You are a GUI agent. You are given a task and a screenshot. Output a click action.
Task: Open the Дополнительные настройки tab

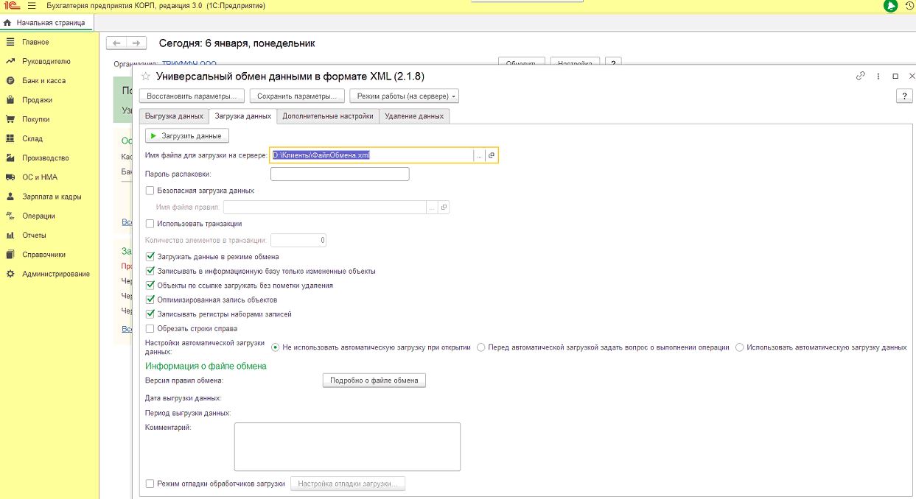click(328, 116)
